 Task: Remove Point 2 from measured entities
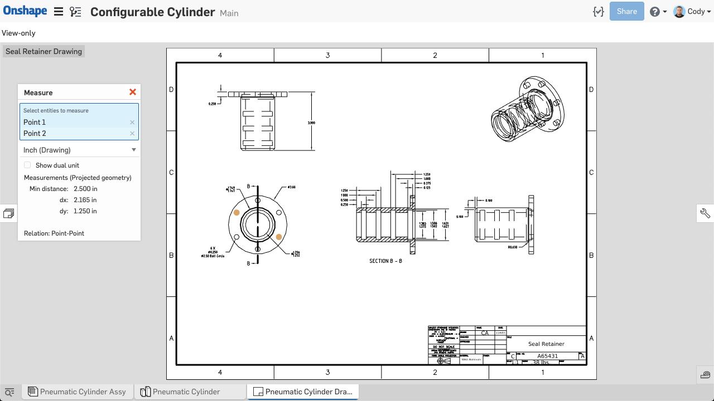tap(132, 133)
